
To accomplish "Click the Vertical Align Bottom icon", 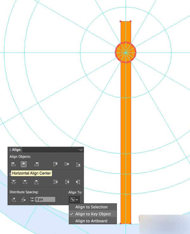I will (78, 164).
